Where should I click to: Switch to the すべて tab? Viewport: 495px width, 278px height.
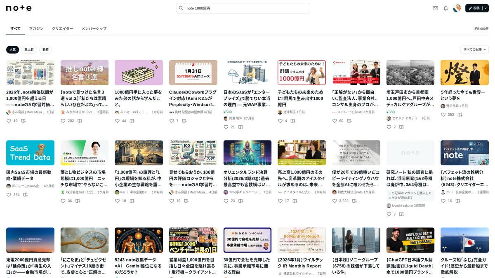point(15,28)
